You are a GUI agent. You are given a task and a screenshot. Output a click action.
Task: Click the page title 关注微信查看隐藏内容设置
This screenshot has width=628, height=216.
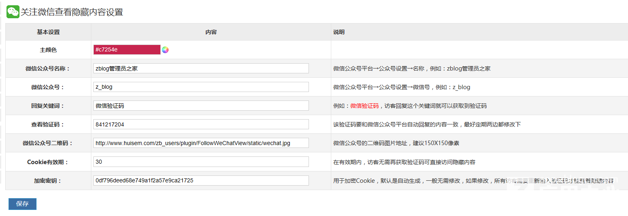72,12
